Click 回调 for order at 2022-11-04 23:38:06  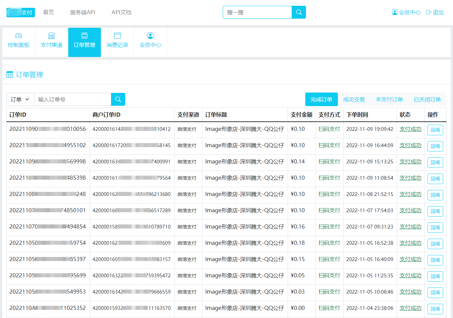[x=435, y=309]
